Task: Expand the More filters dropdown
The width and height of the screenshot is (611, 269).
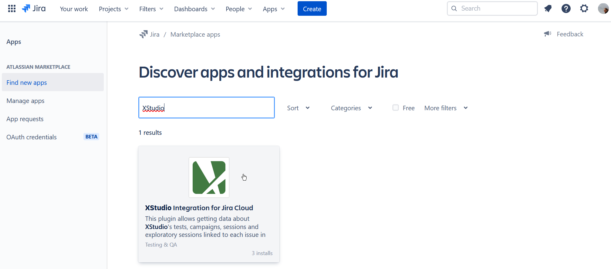Action: (x=446, y=108)
